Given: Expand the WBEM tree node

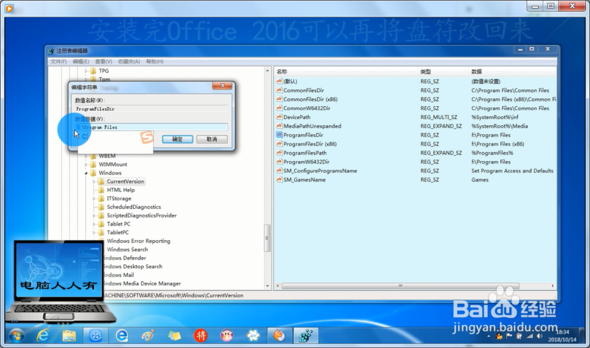Looking at the screenshot, I should [86, 156].
